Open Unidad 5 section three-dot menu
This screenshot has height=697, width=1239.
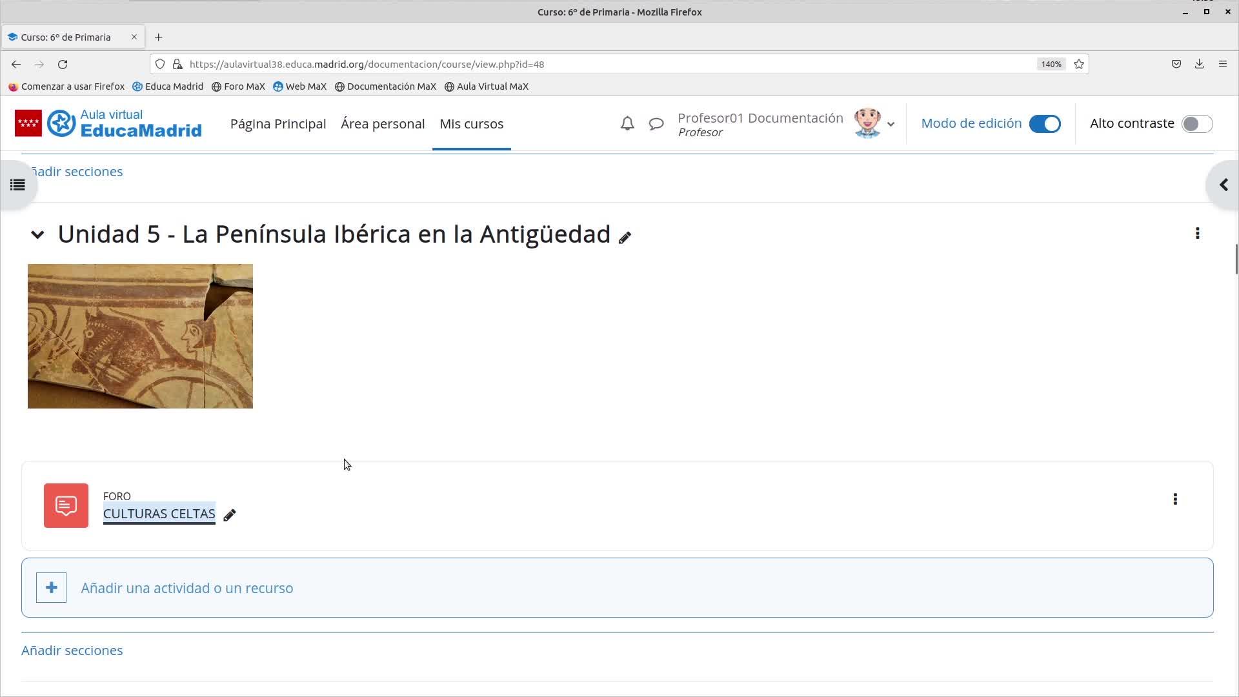[1197, 234]
